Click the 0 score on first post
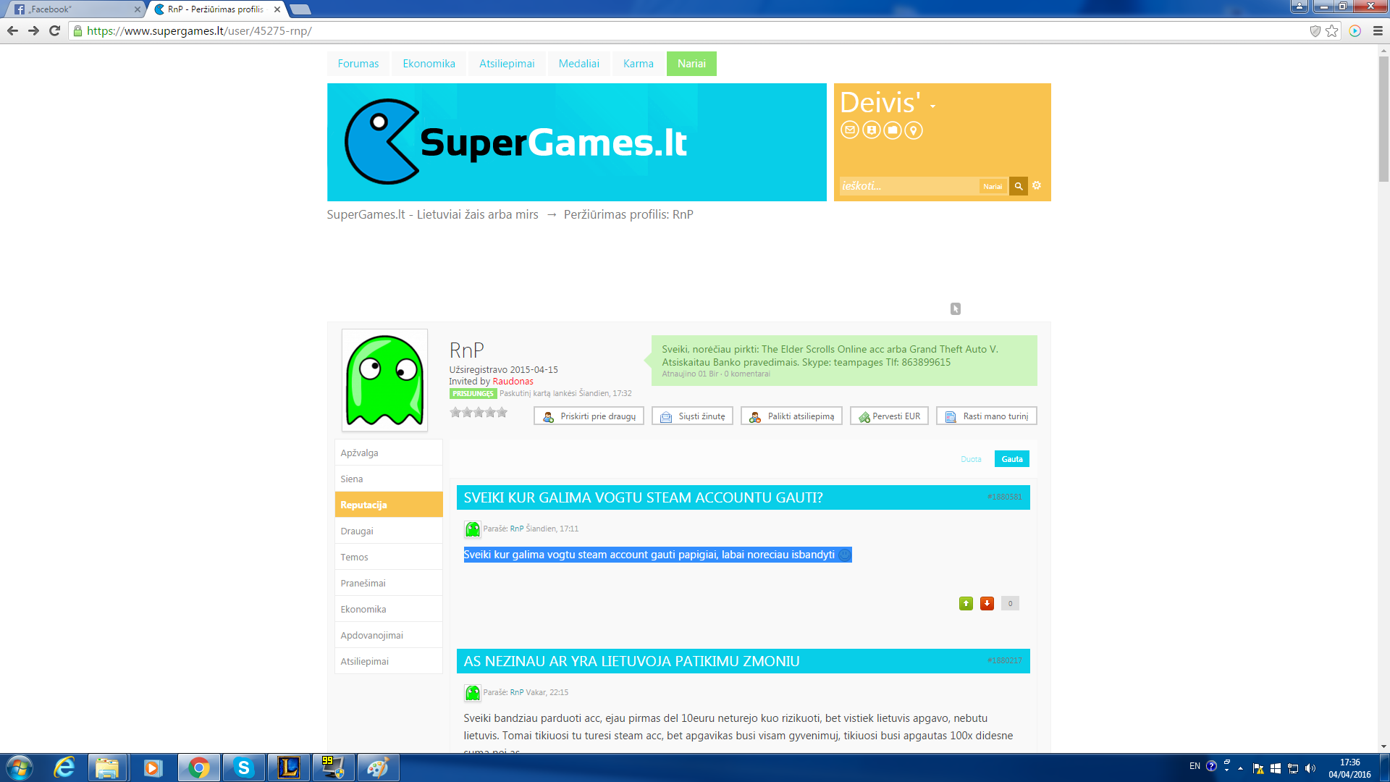This screenshot has width=1390, height=782. [x=1010, y=603]
